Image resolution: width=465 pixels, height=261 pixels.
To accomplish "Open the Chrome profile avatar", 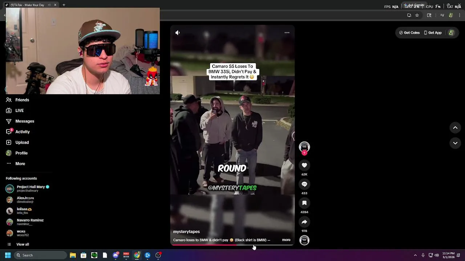I will click(451, 15).
